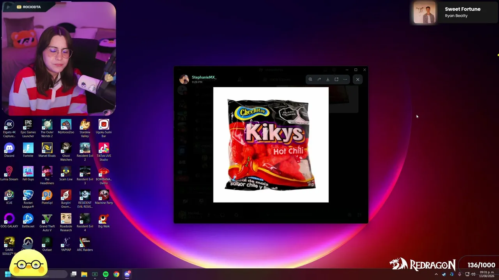
Task: Open the image in browser icon
Action: (x=336, y=79)
